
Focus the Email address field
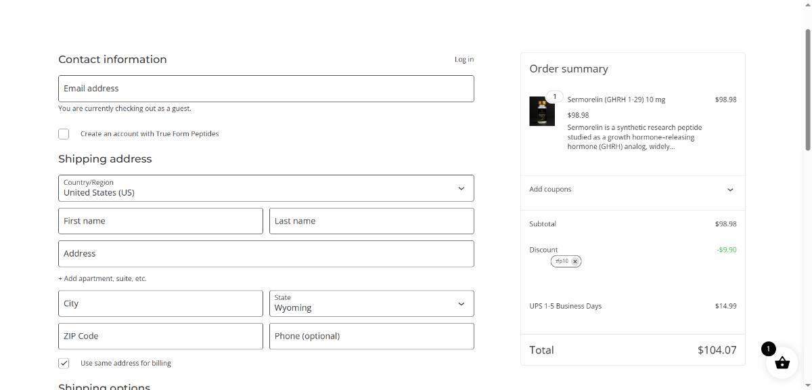click(266, 89)
